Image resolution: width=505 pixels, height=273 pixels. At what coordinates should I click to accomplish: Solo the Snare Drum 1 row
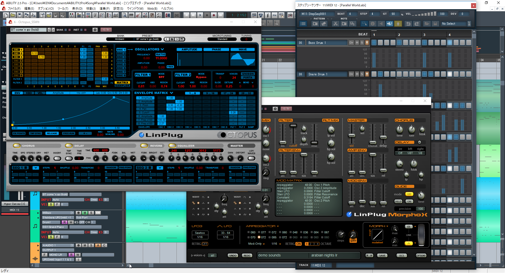[x=362, y=74]
